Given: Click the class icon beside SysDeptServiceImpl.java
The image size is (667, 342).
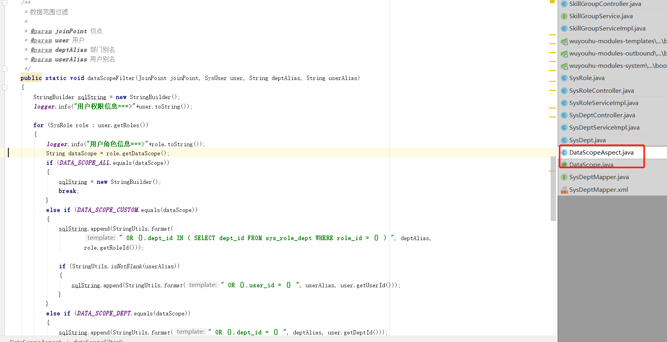Looking at the screenshot, I should pyautogui.click(x=564, y=128).
